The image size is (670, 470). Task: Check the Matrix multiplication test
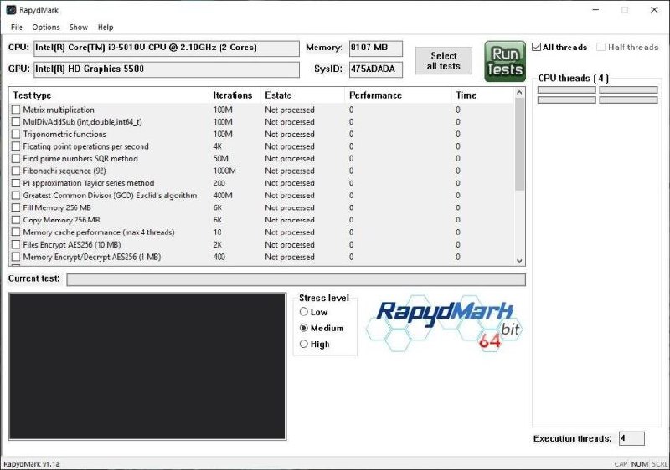tap(16, 110)
